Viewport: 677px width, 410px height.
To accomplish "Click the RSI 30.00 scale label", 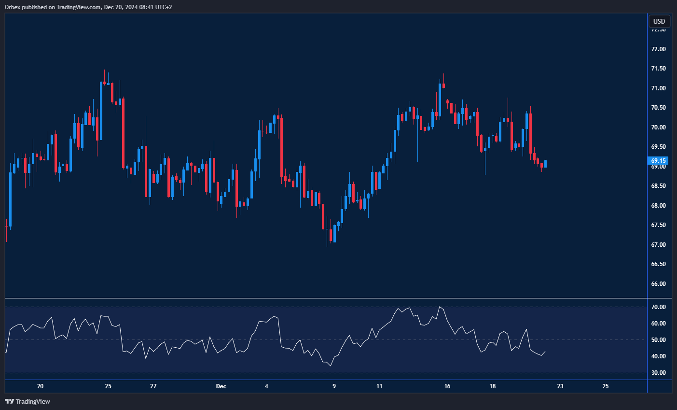I will (658, 373).
